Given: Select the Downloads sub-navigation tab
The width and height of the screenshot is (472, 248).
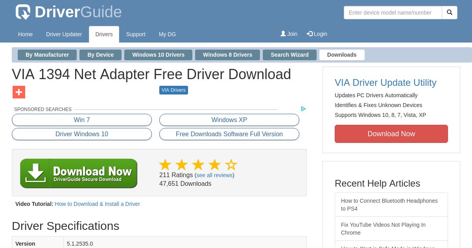Looking at the screenshot, I should [x=342, y=55].
